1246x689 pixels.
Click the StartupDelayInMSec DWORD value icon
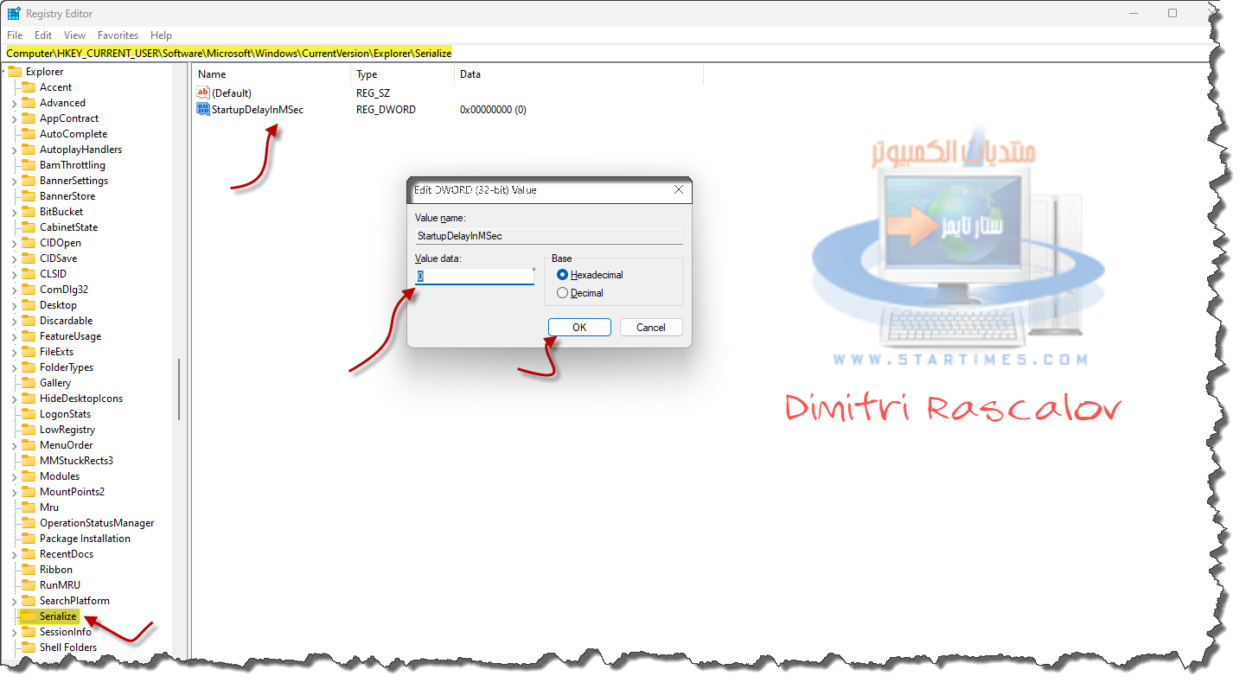(x=203, y=110)
